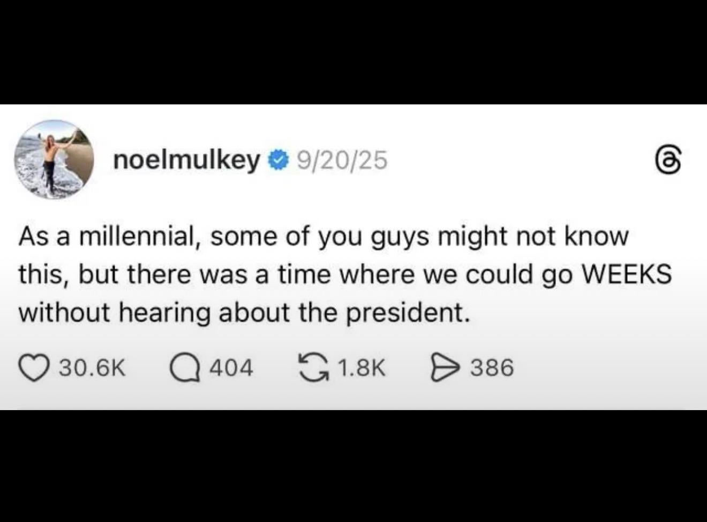
Task: View the 1.8K reposts count
Action: (x=362, y=368)
